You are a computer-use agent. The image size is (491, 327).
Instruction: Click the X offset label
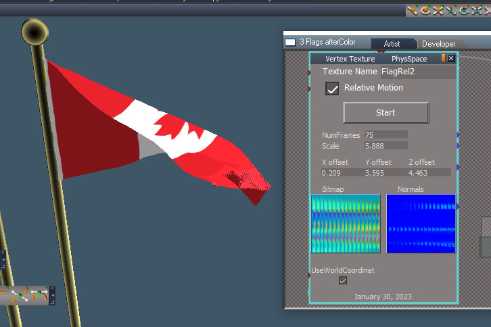click(x=335, y=162)
